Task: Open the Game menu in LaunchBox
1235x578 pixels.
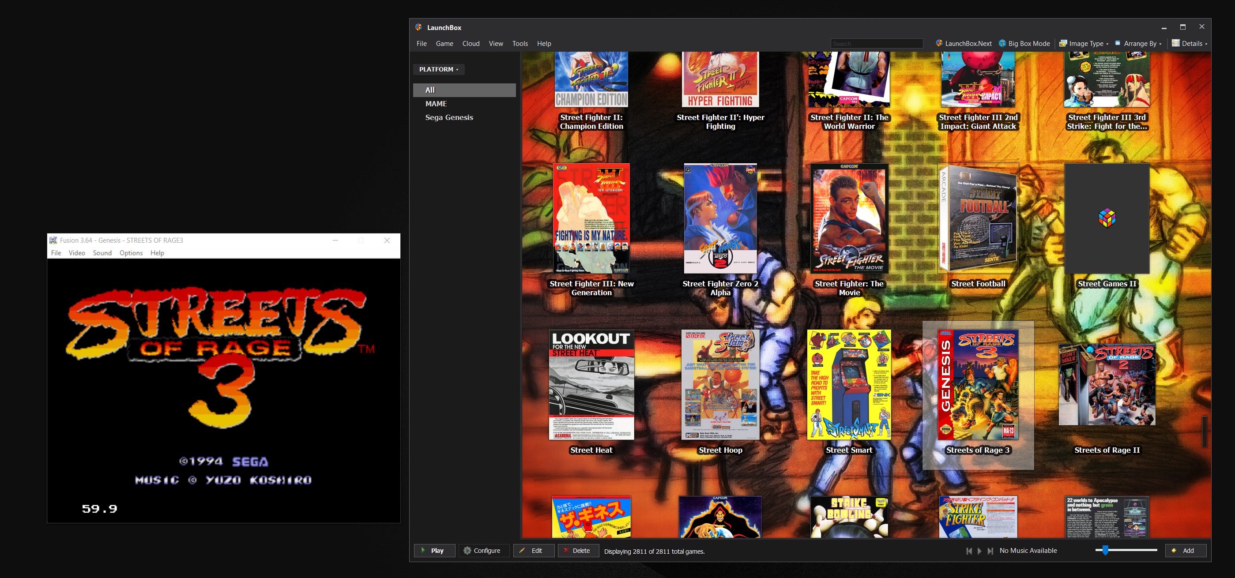Action: 444,43
